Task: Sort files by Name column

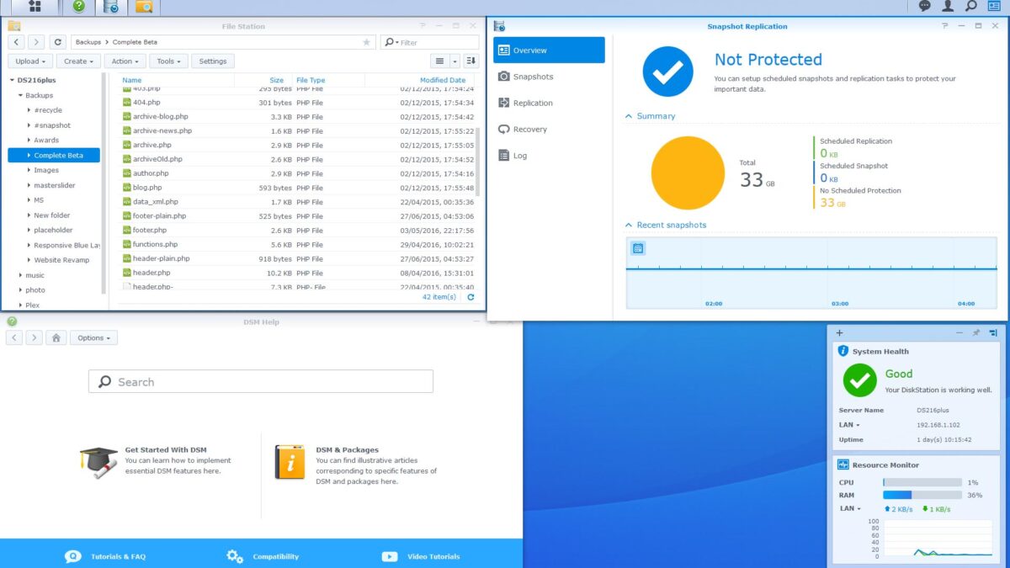Action: pyautogui.click(x=175, y=80)
